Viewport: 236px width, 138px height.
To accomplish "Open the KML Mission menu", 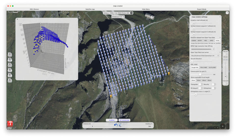I will [34, 9].
